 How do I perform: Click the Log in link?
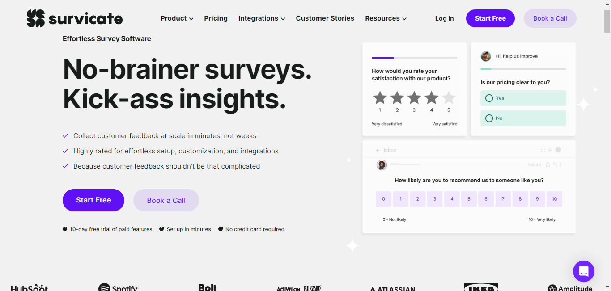444,18
